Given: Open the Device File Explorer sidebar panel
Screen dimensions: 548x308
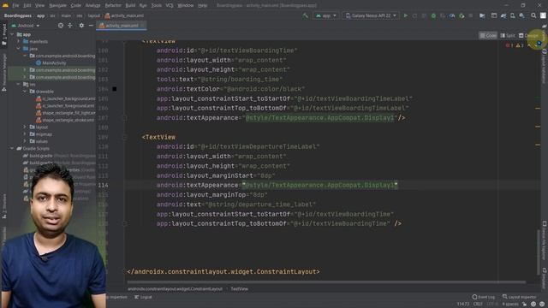Looking at the screenshot, I should [545, 241].
